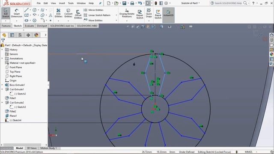Click the MMGS units status entry

(248, 152)
